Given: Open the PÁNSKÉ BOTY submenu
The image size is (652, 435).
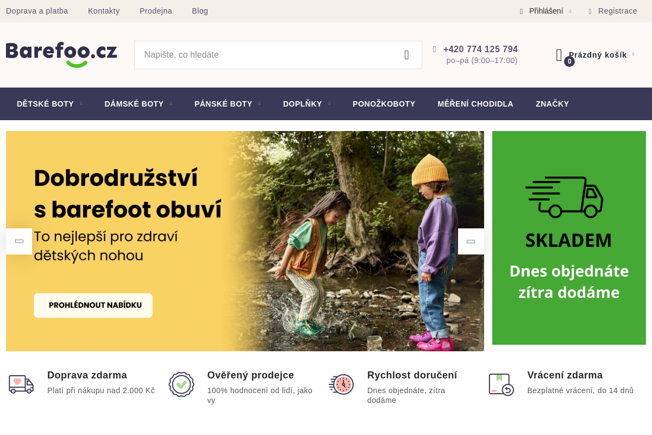Looking at the screenshot, I should click(x=223, y=104).
